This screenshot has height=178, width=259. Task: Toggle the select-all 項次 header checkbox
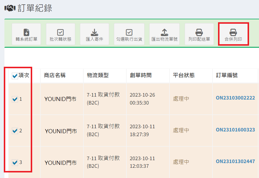tap(15, 76)
